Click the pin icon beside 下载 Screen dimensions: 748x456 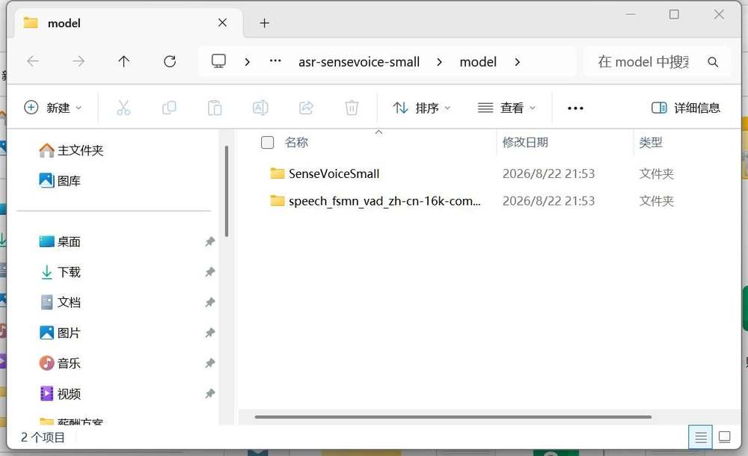210,272
